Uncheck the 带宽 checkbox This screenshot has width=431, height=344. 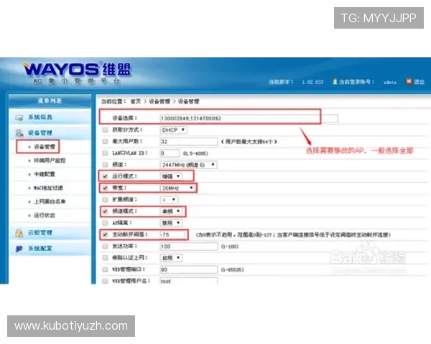(x=105, y=188)
